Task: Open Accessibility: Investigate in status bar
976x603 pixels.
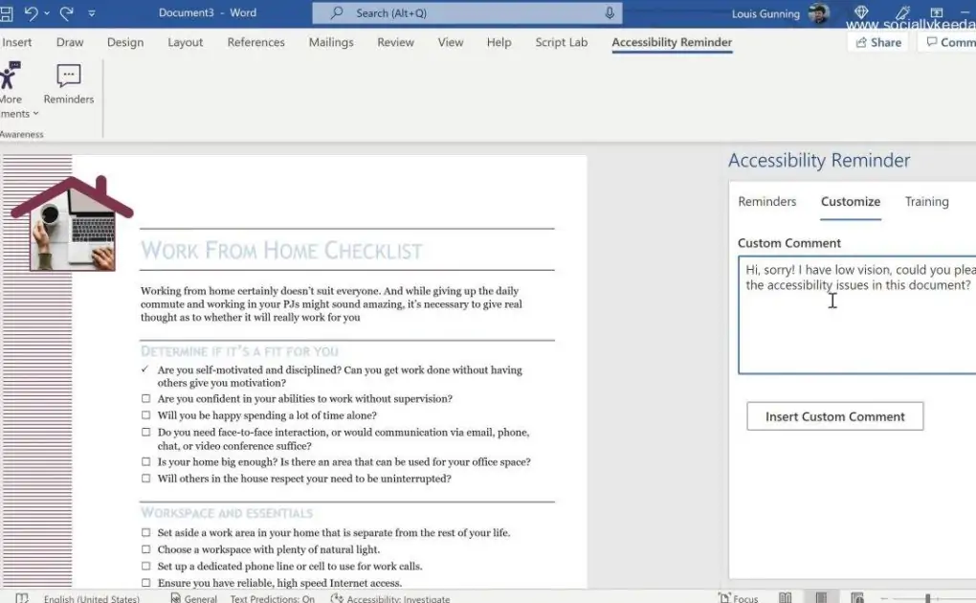Action: [390, 598]
